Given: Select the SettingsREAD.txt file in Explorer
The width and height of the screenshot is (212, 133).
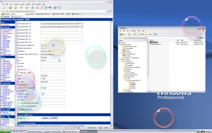Looking at the screenshot, I should click(155, 44).
